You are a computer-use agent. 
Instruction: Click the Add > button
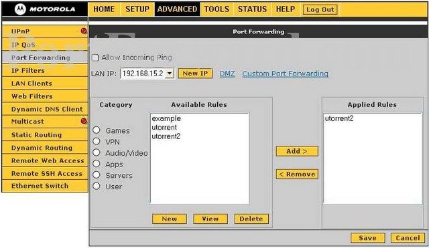[x=297, y=151]
